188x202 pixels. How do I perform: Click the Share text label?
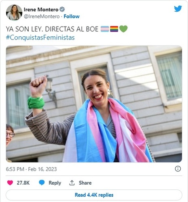click(85, 183)
